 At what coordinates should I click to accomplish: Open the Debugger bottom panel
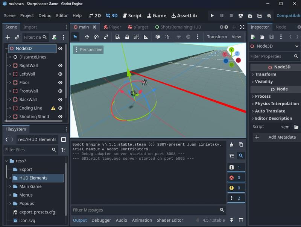[101, 220]
